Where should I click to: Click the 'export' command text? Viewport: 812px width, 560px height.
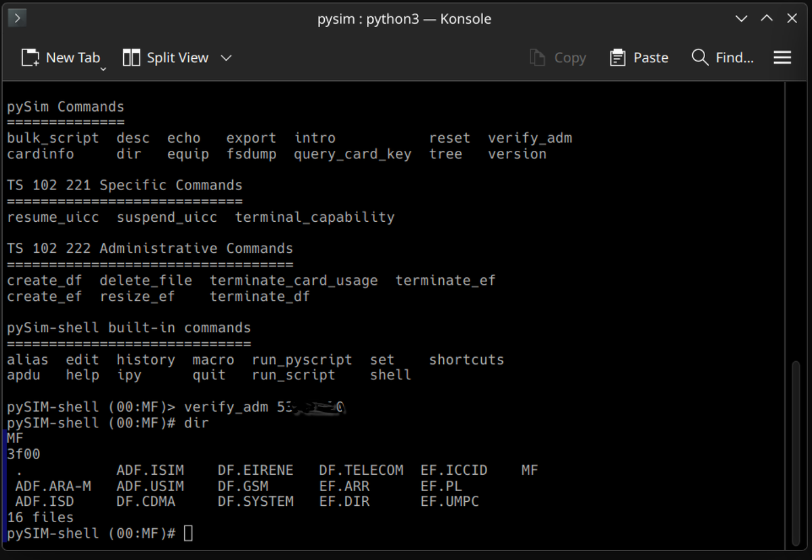click(251, 138)
